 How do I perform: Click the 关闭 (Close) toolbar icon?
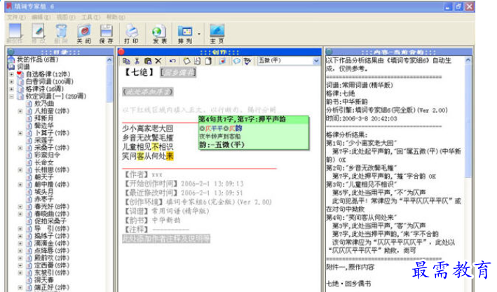coord(84,33)
